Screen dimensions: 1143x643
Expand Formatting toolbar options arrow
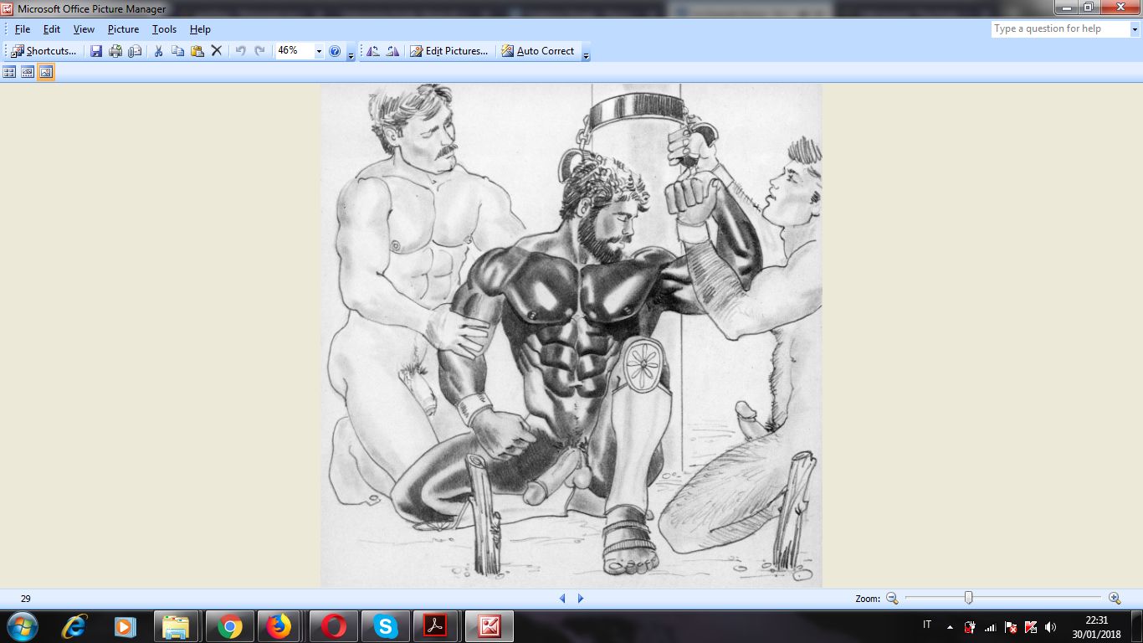click(x=586, y=53)
